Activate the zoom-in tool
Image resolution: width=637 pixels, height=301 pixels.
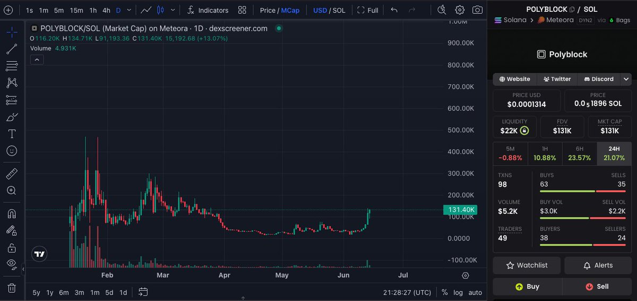pos(12,191)
